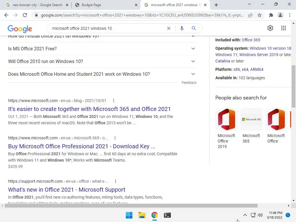
Task: Open Chrome's three-dot menu
Action: tap(290, 15)
